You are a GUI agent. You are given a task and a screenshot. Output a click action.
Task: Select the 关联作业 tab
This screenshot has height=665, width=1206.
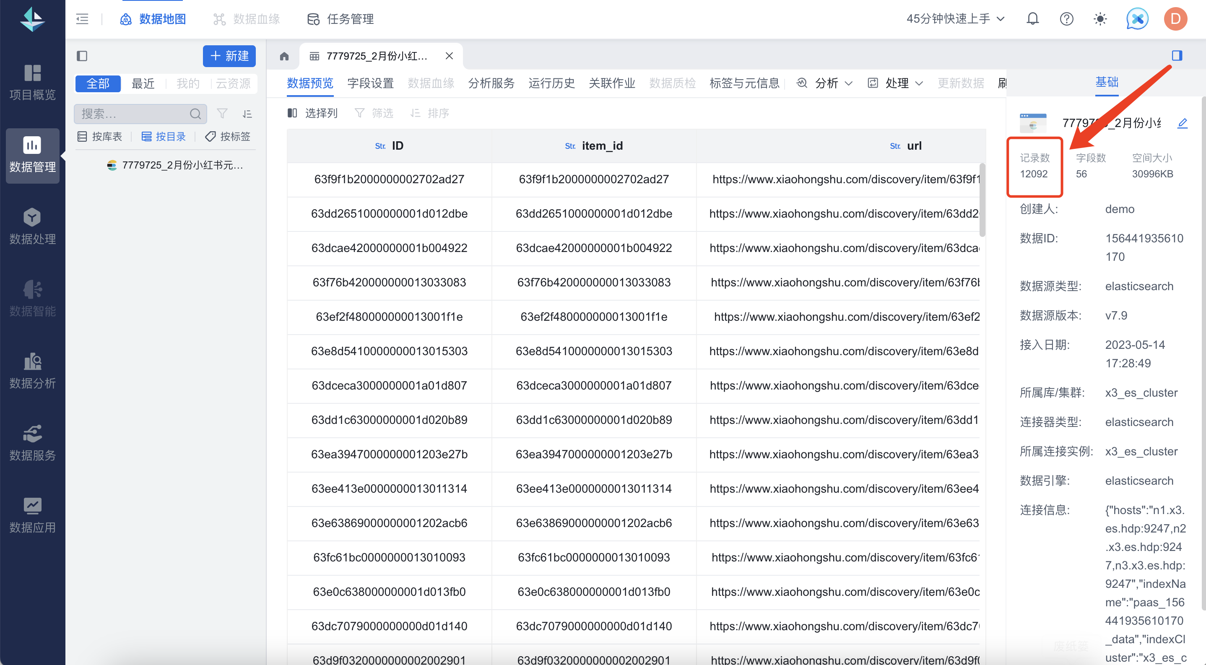tap(612, 83)
